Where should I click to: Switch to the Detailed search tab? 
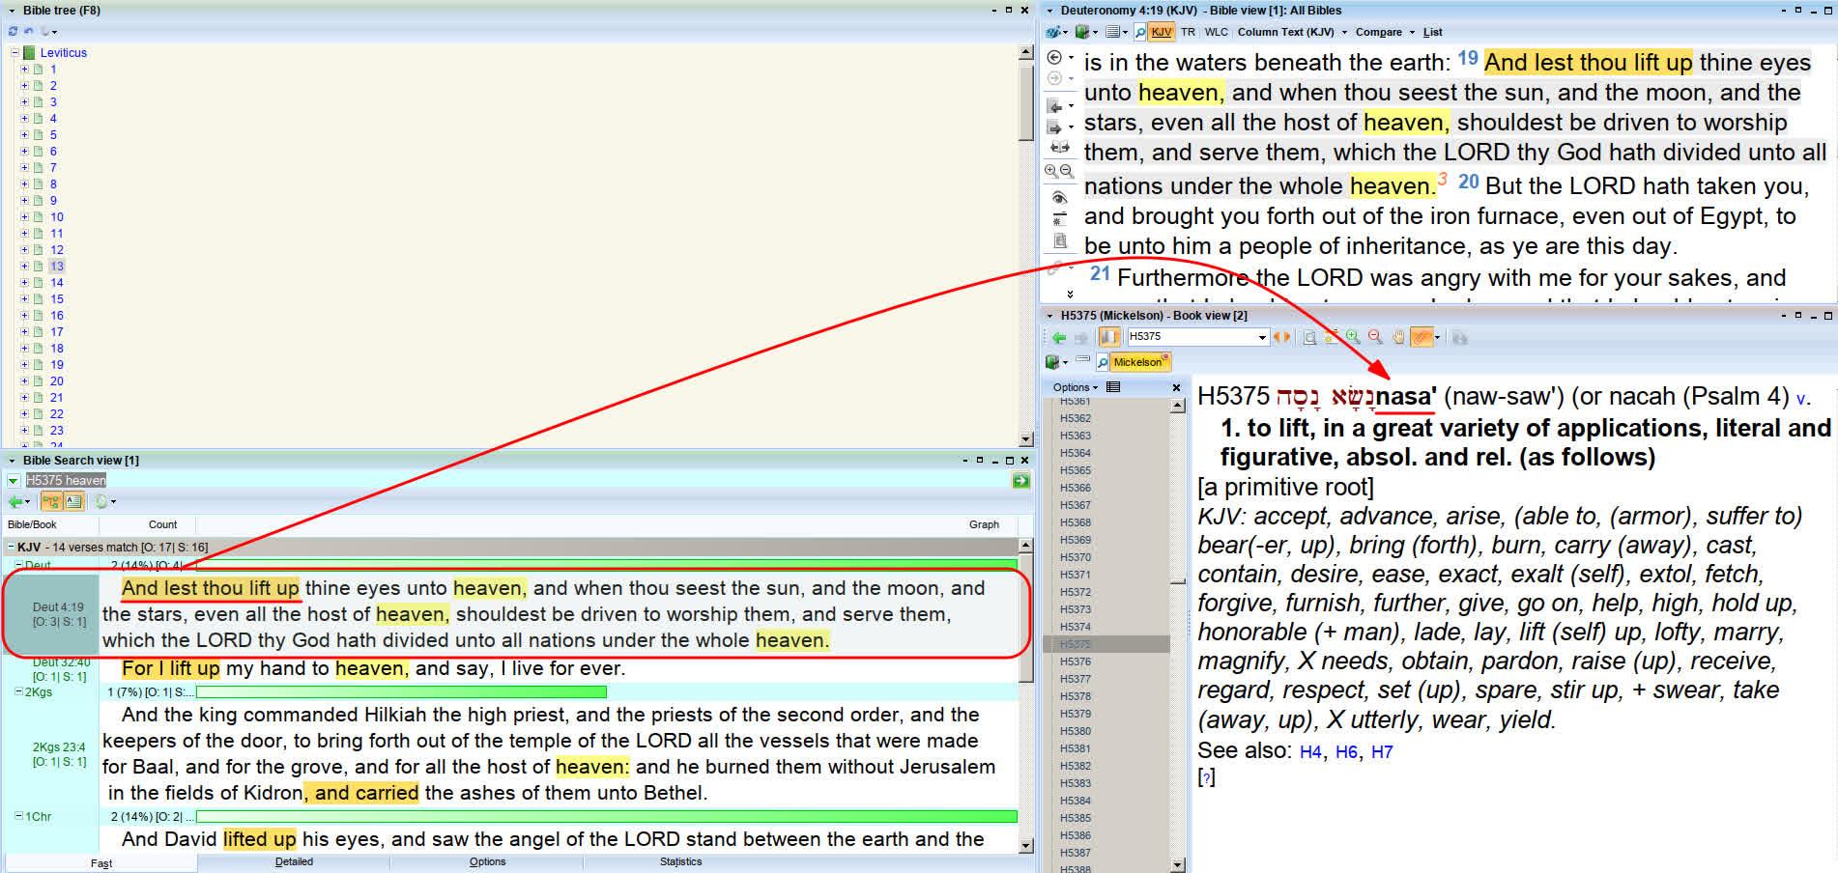[x=294, y=861]
